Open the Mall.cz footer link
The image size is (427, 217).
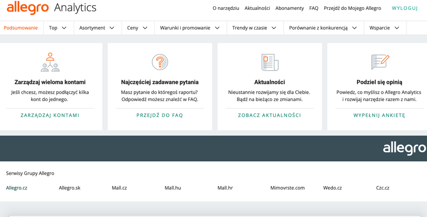pyautogui.click(x=119, y=188)
